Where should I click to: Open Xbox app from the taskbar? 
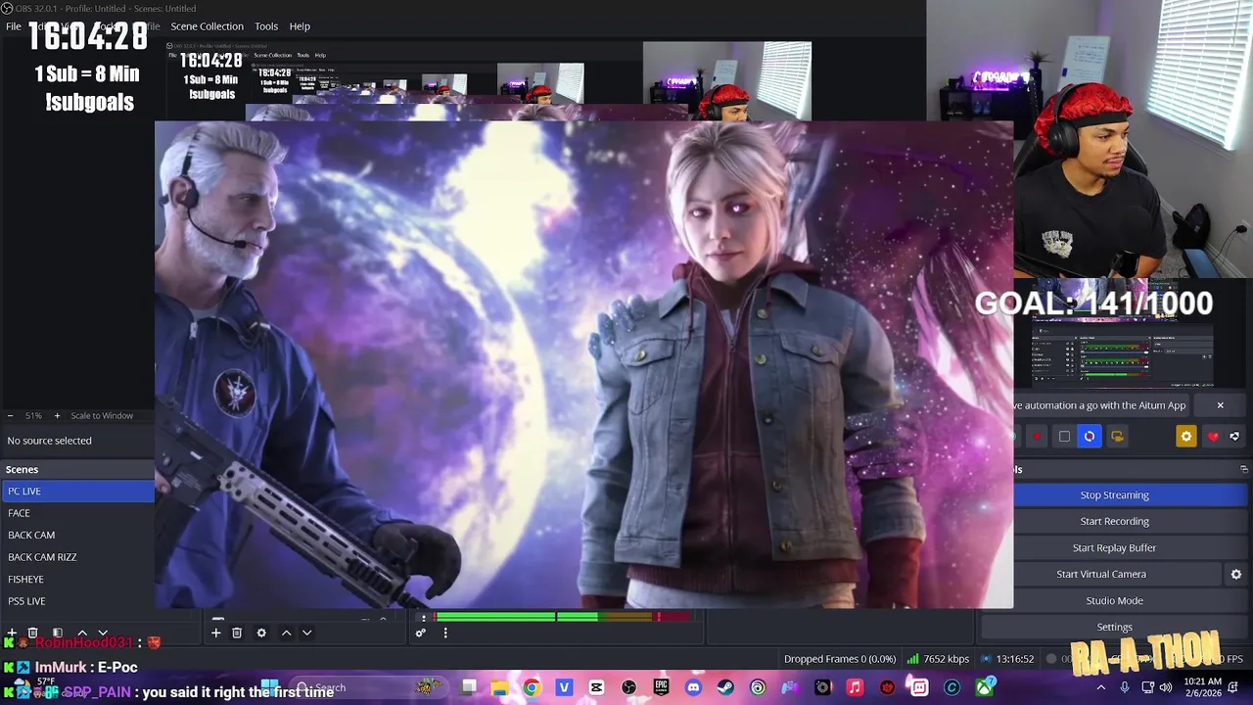(x=984, y=687)
